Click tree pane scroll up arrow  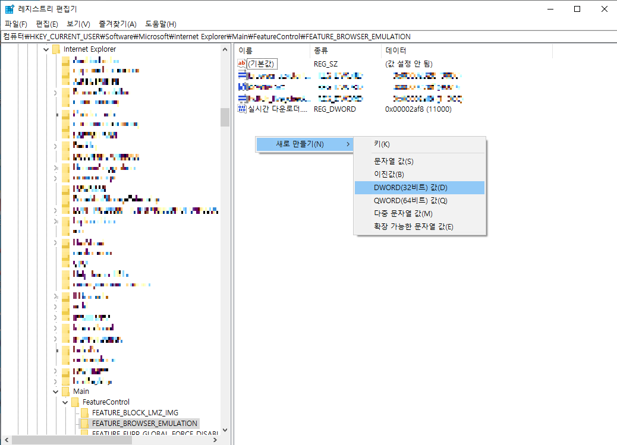coord(225,49)
